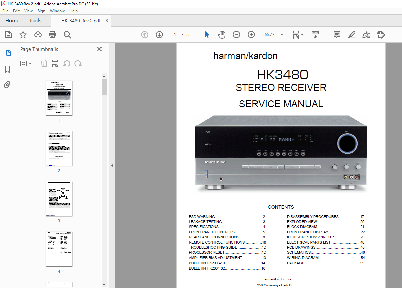402x288 pixels.
Task: Click the scrolling mode icon
Action: tap(315, 35)
